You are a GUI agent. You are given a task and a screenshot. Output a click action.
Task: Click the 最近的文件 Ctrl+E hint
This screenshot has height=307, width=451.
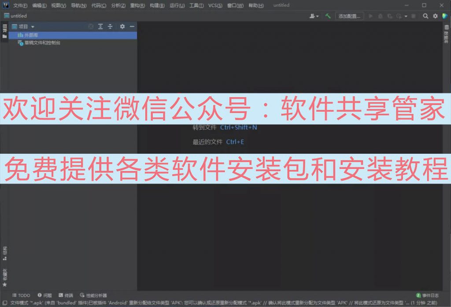(218, 142)
